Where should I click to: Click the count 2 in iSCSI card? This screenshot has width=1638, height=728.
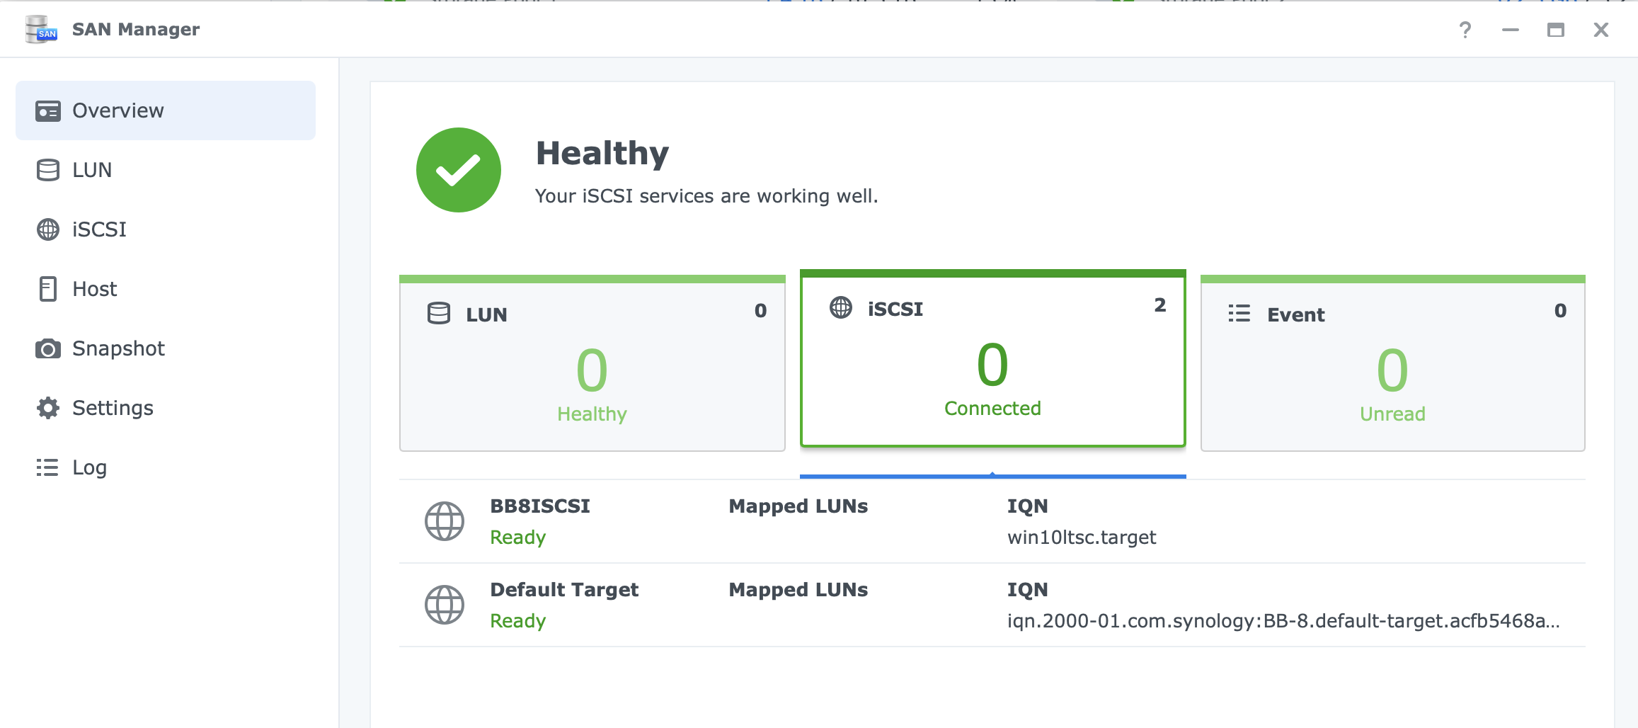1160,305
